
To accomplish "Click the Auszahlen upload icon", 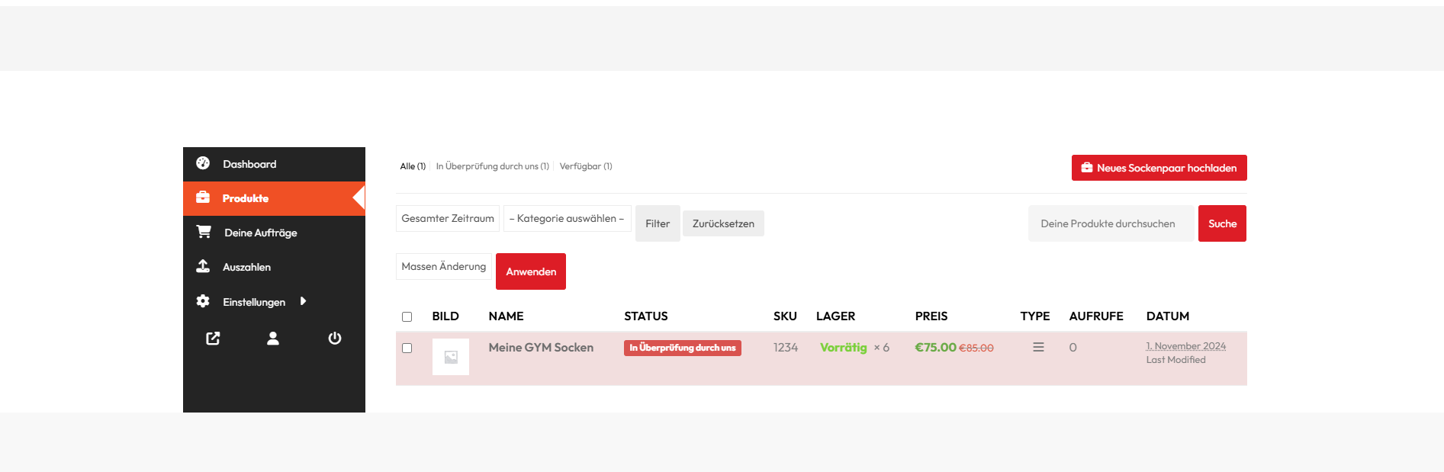I will point(203,266).
